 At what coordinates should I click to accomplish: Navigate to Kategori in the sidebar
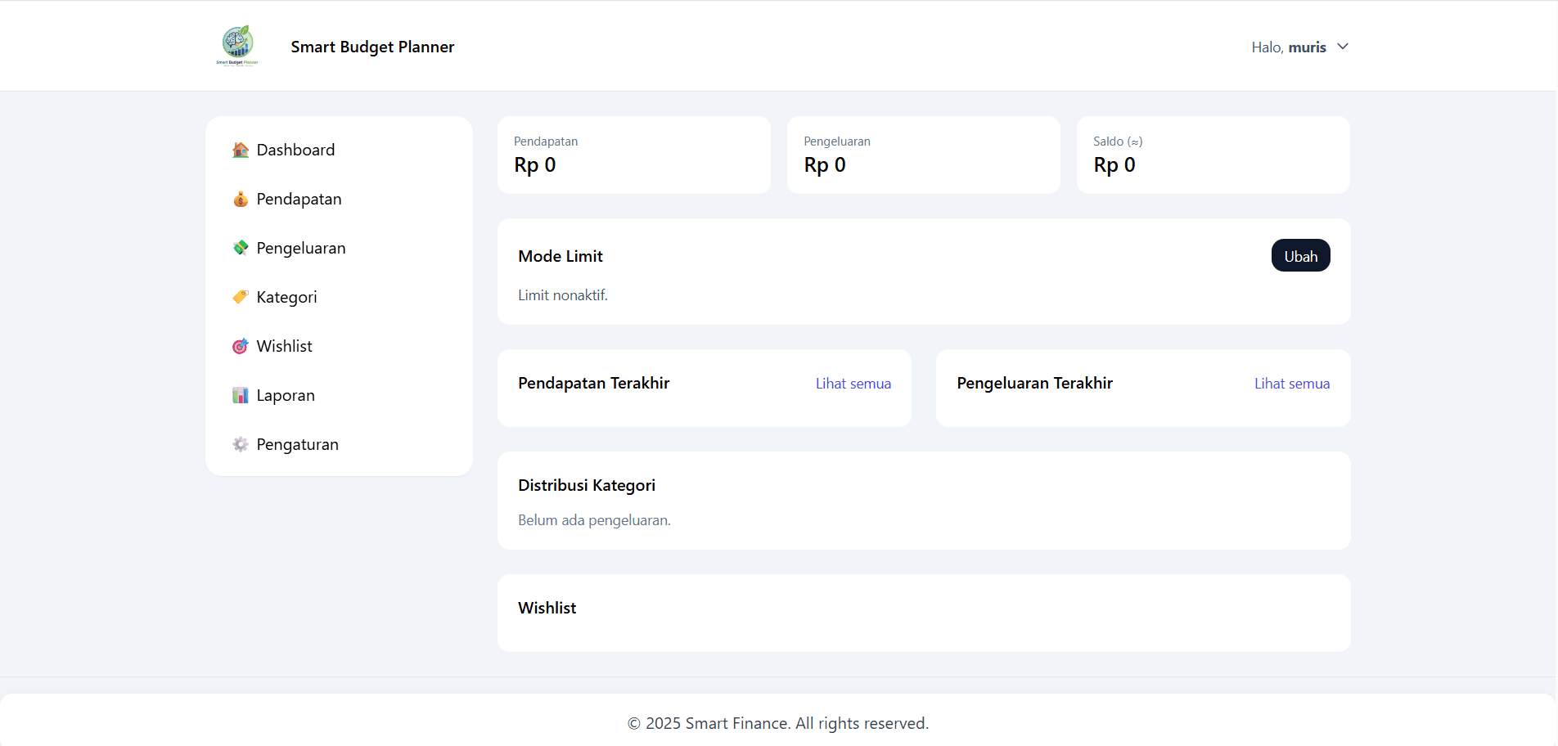[286, 297]
